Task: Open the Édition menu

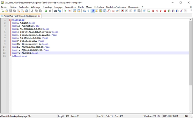Action: click(x=13, y=7)
